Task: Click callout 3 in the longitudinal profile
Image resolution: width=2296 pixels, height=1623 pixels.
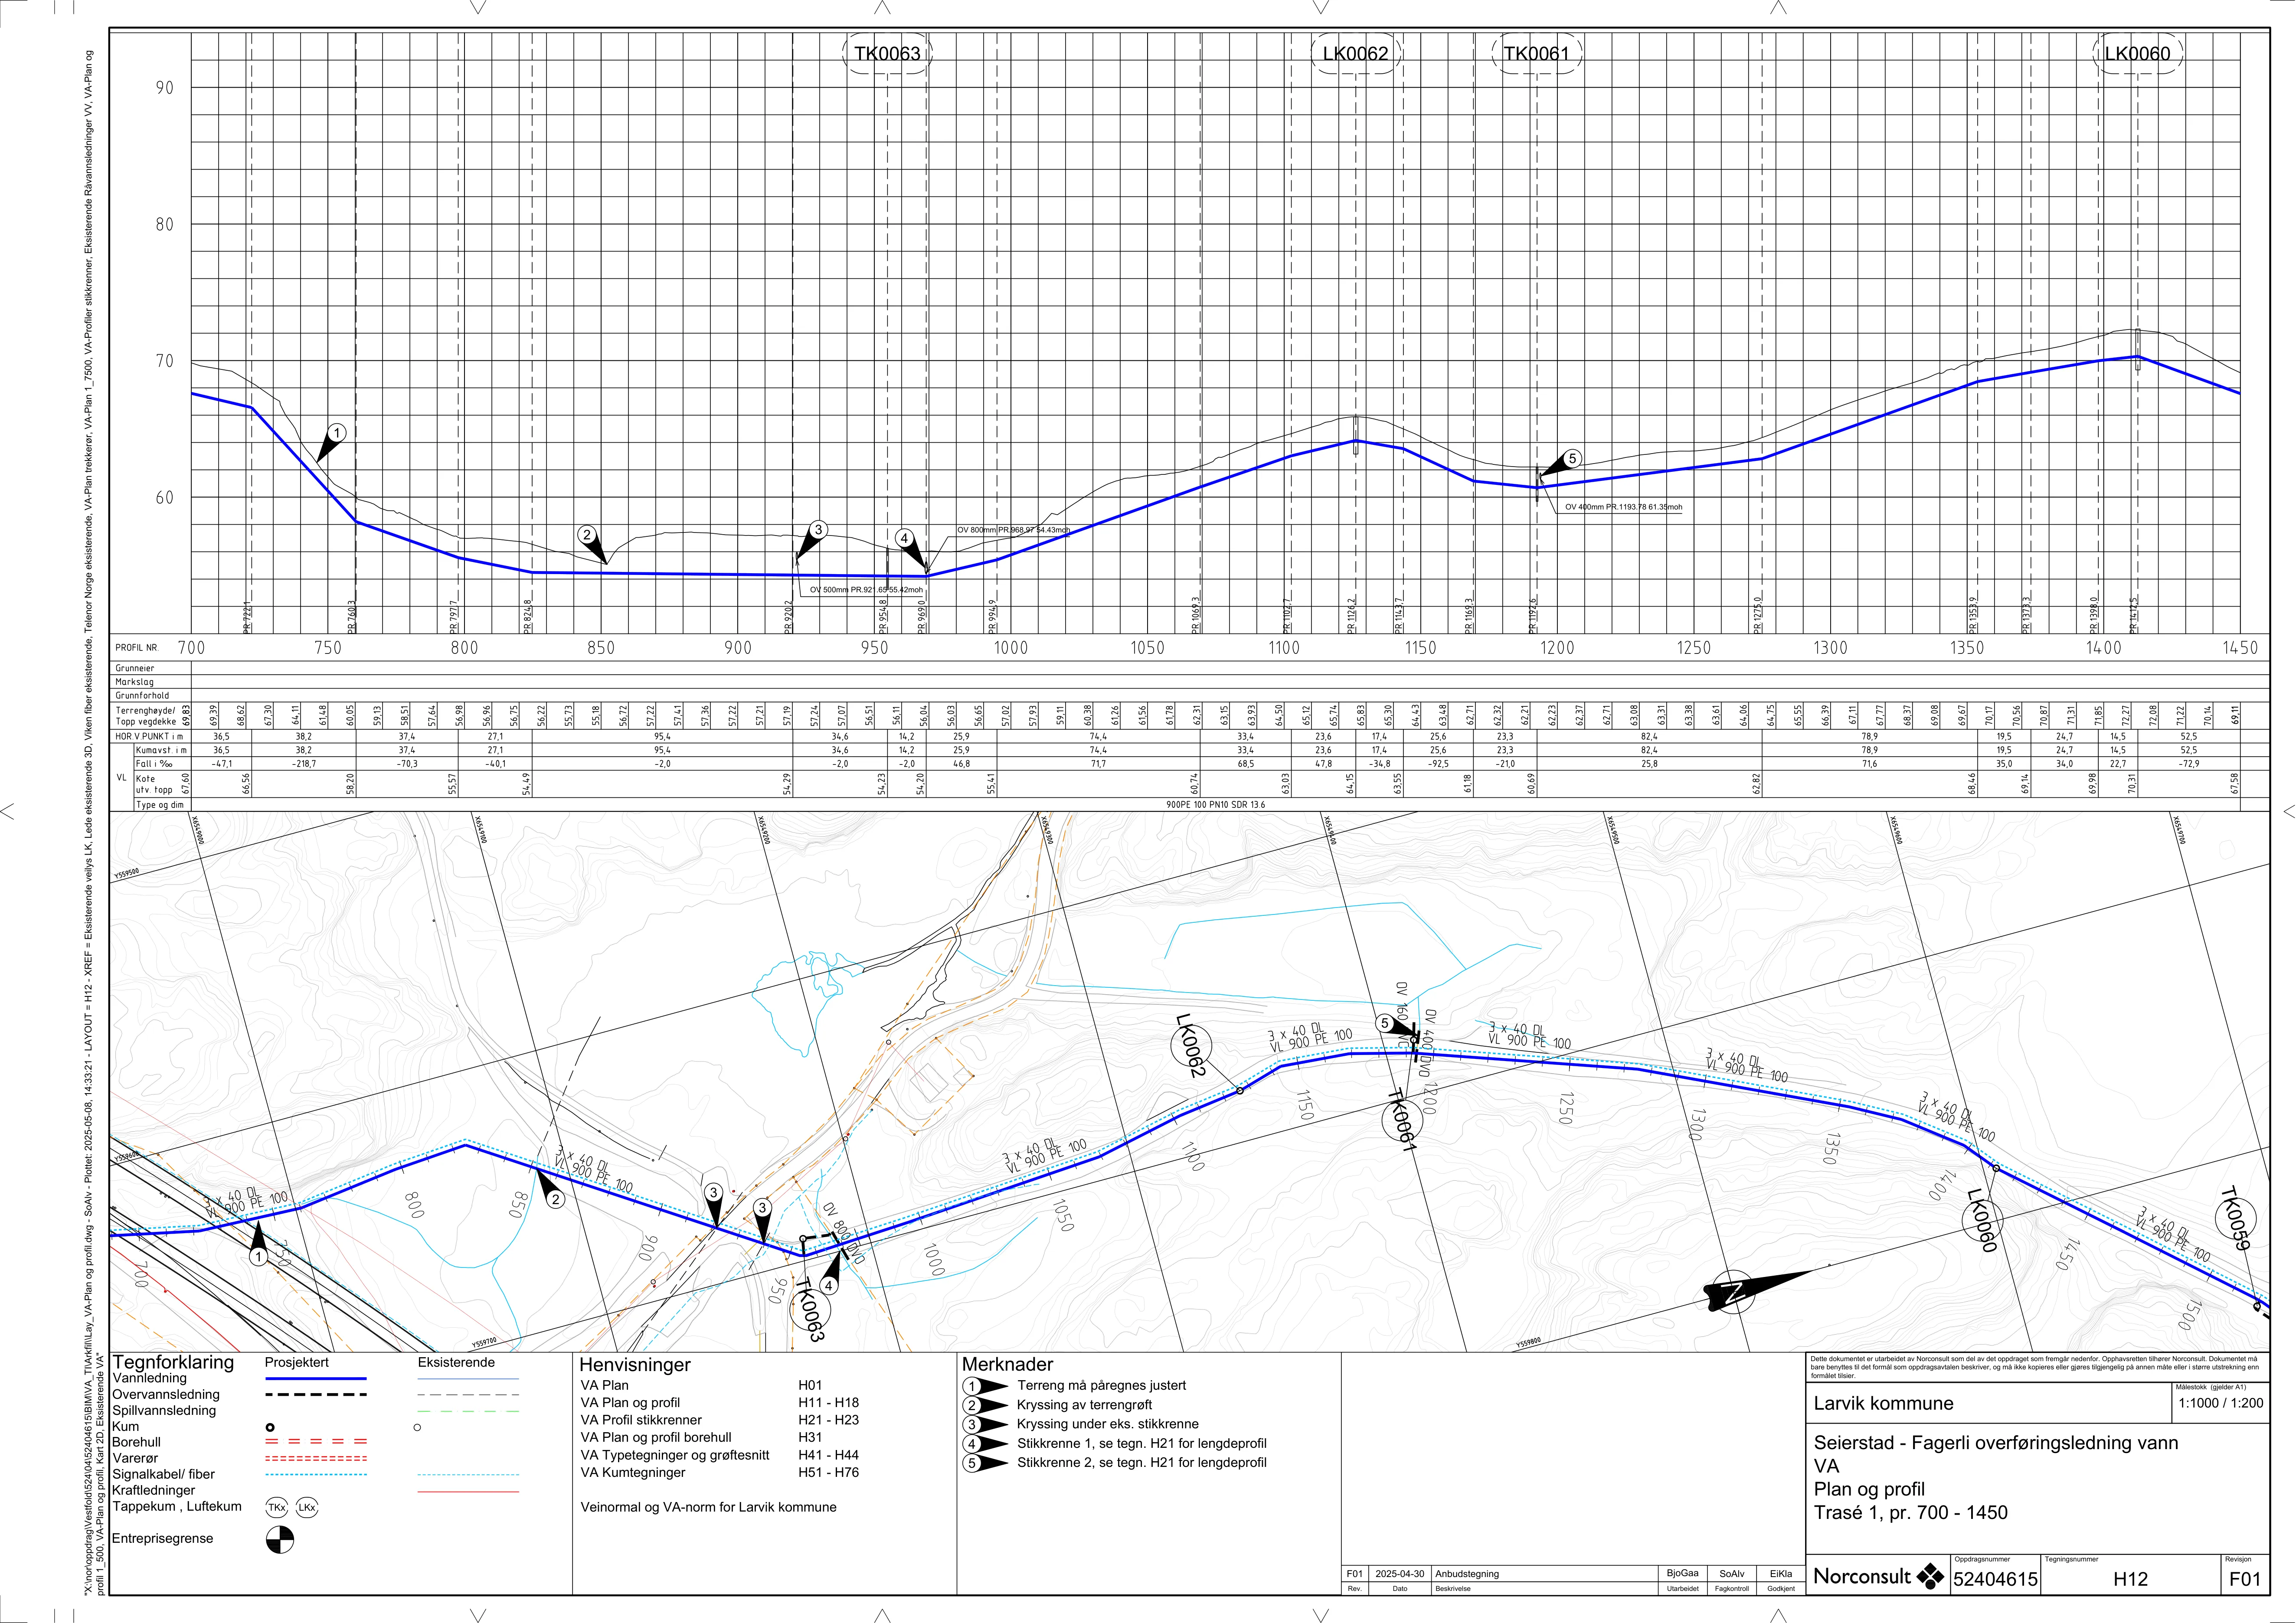Action: tap(818, 530)
